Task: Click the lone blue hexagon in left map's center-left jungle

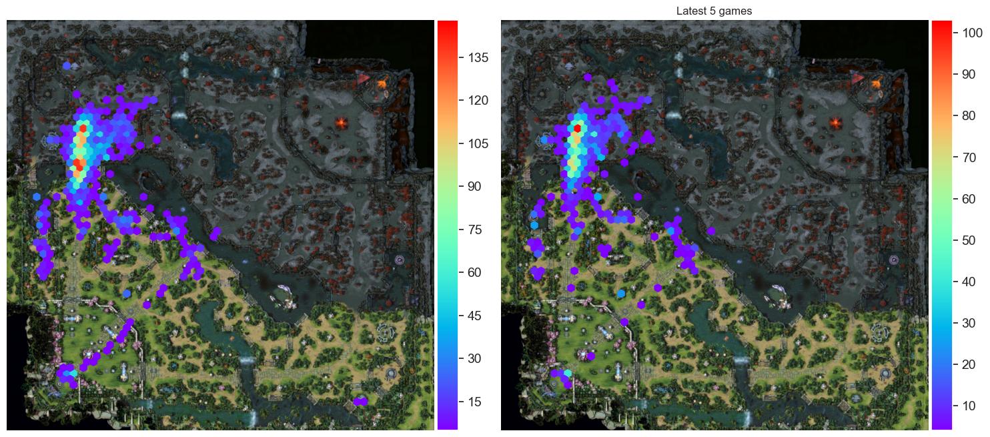Action: [x=127, y=294]
